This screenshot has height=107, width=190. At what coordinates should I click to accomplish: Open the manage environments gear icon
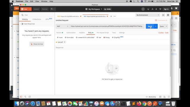[x=168, y=15]
